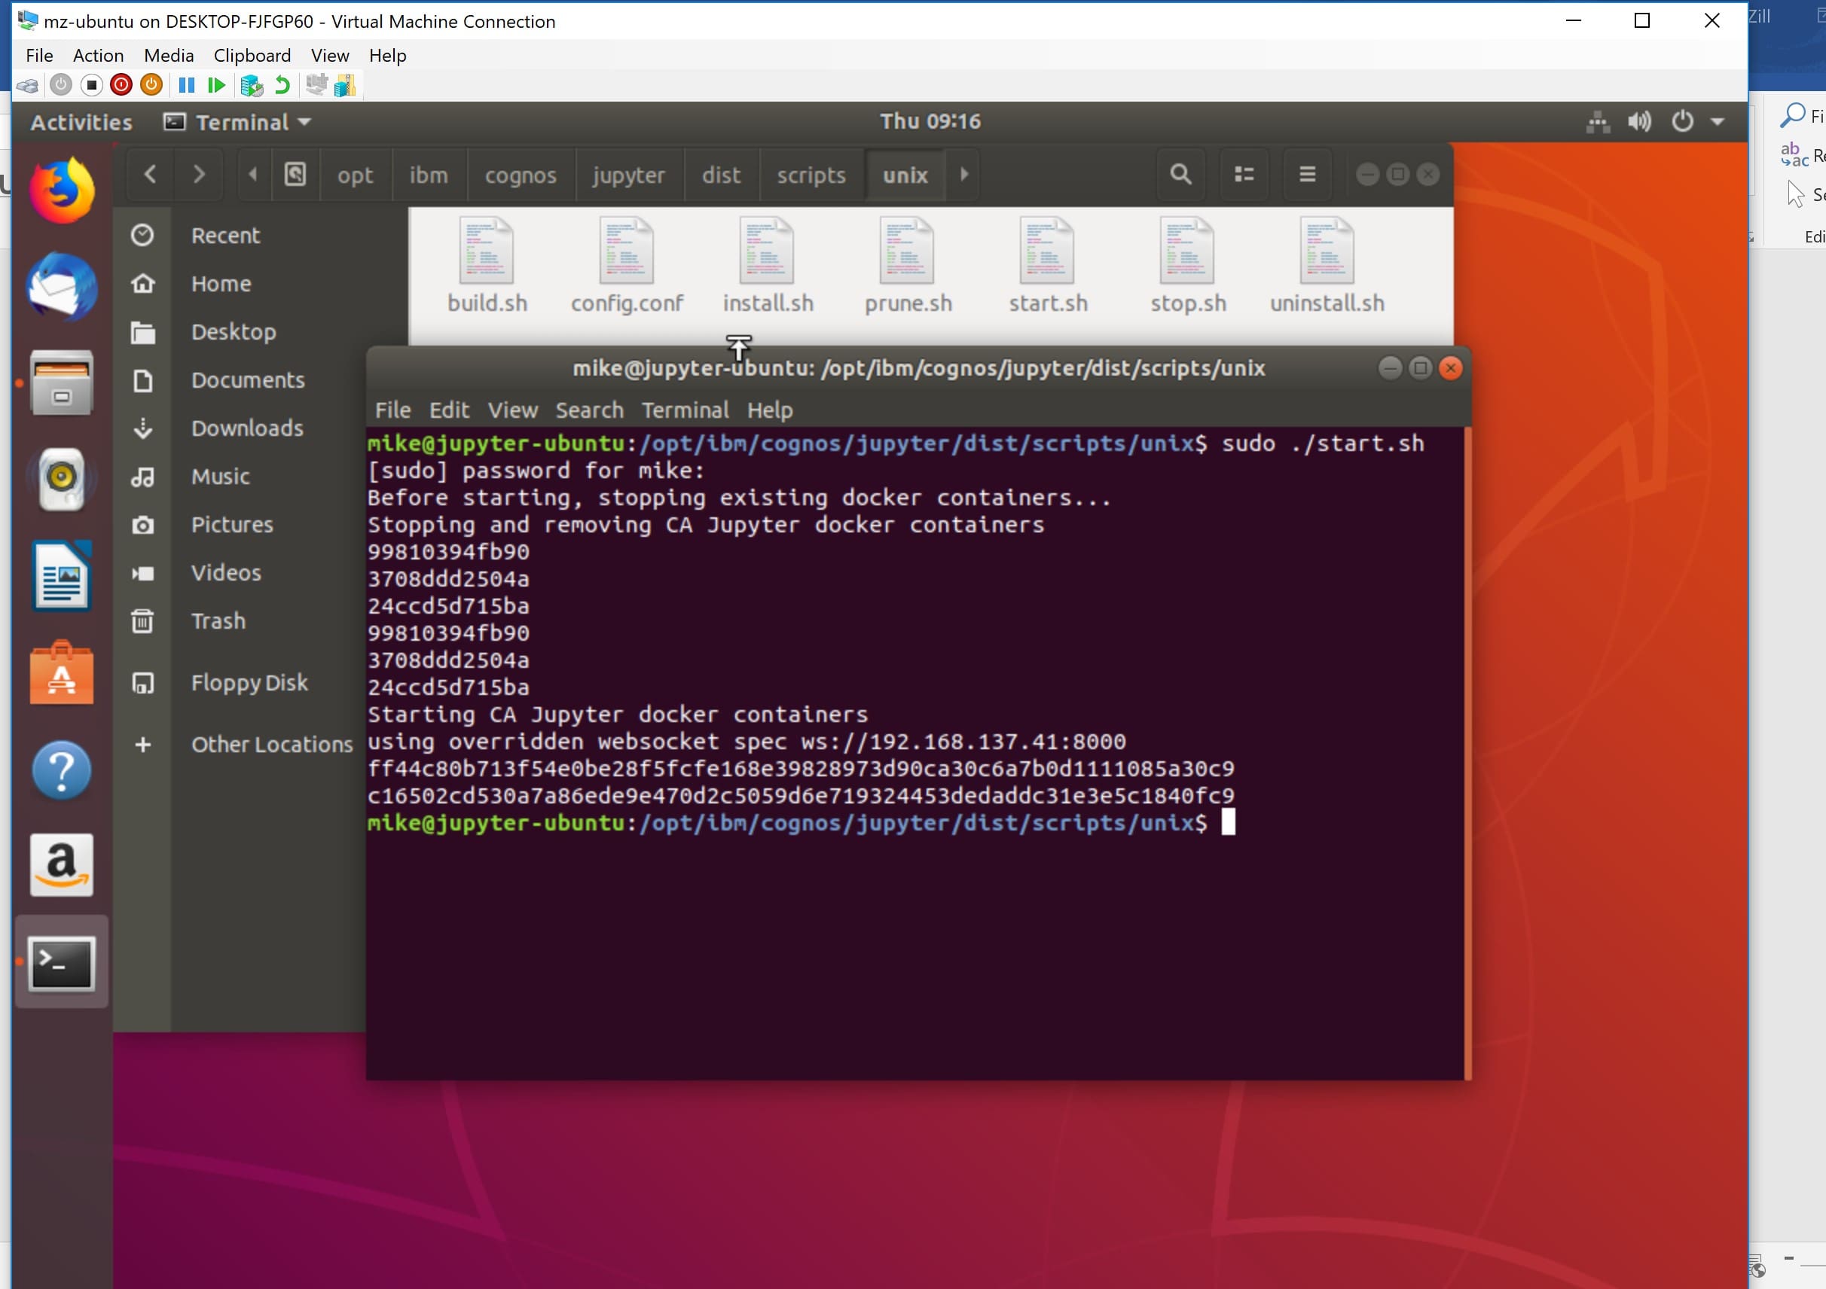Screen dimensions: 1826x1289
Task: Click the Terminal app icon in dock
Action: pos(62,964)
